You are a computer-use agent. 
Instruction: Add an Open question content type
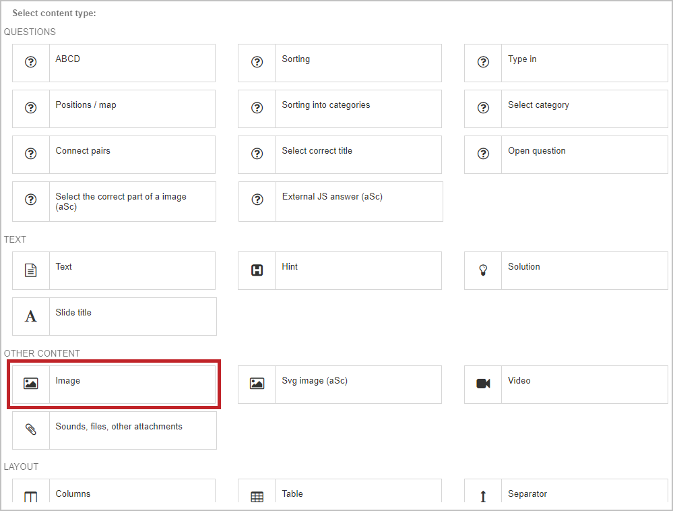pyautogui.click(x=566, y=154)
